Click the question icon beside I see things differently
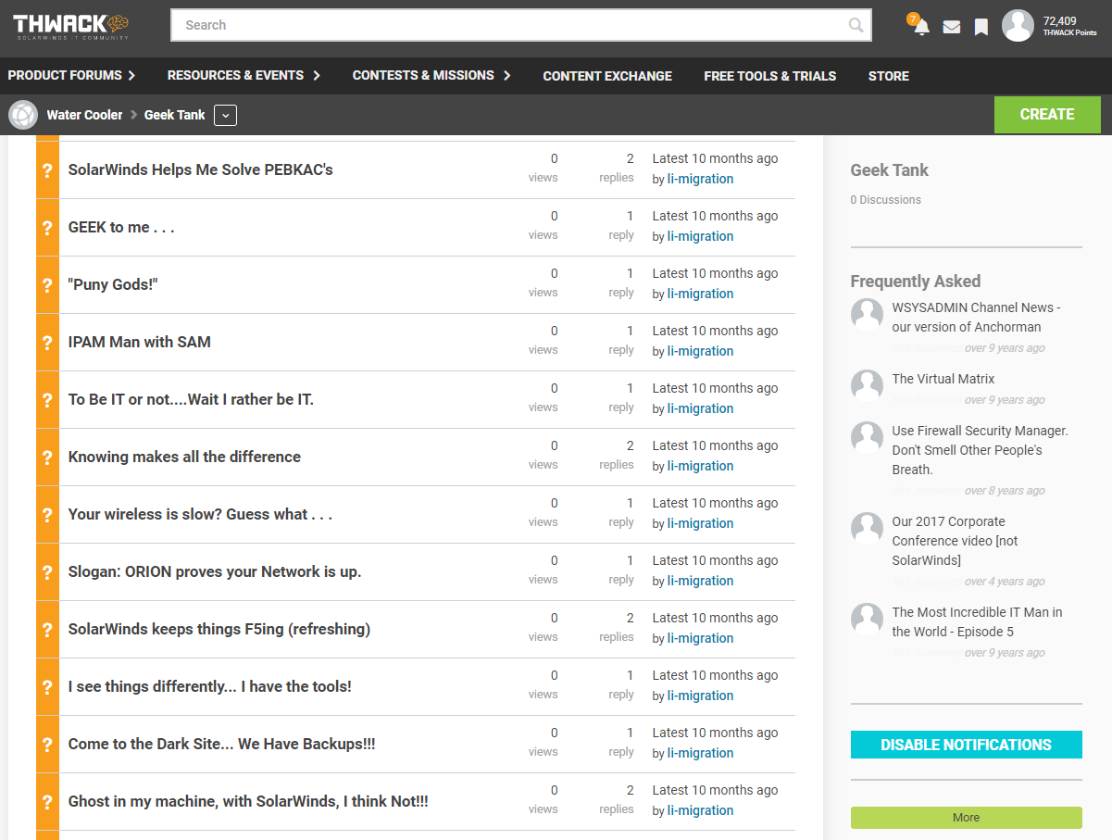 click(x=47, y=687)
